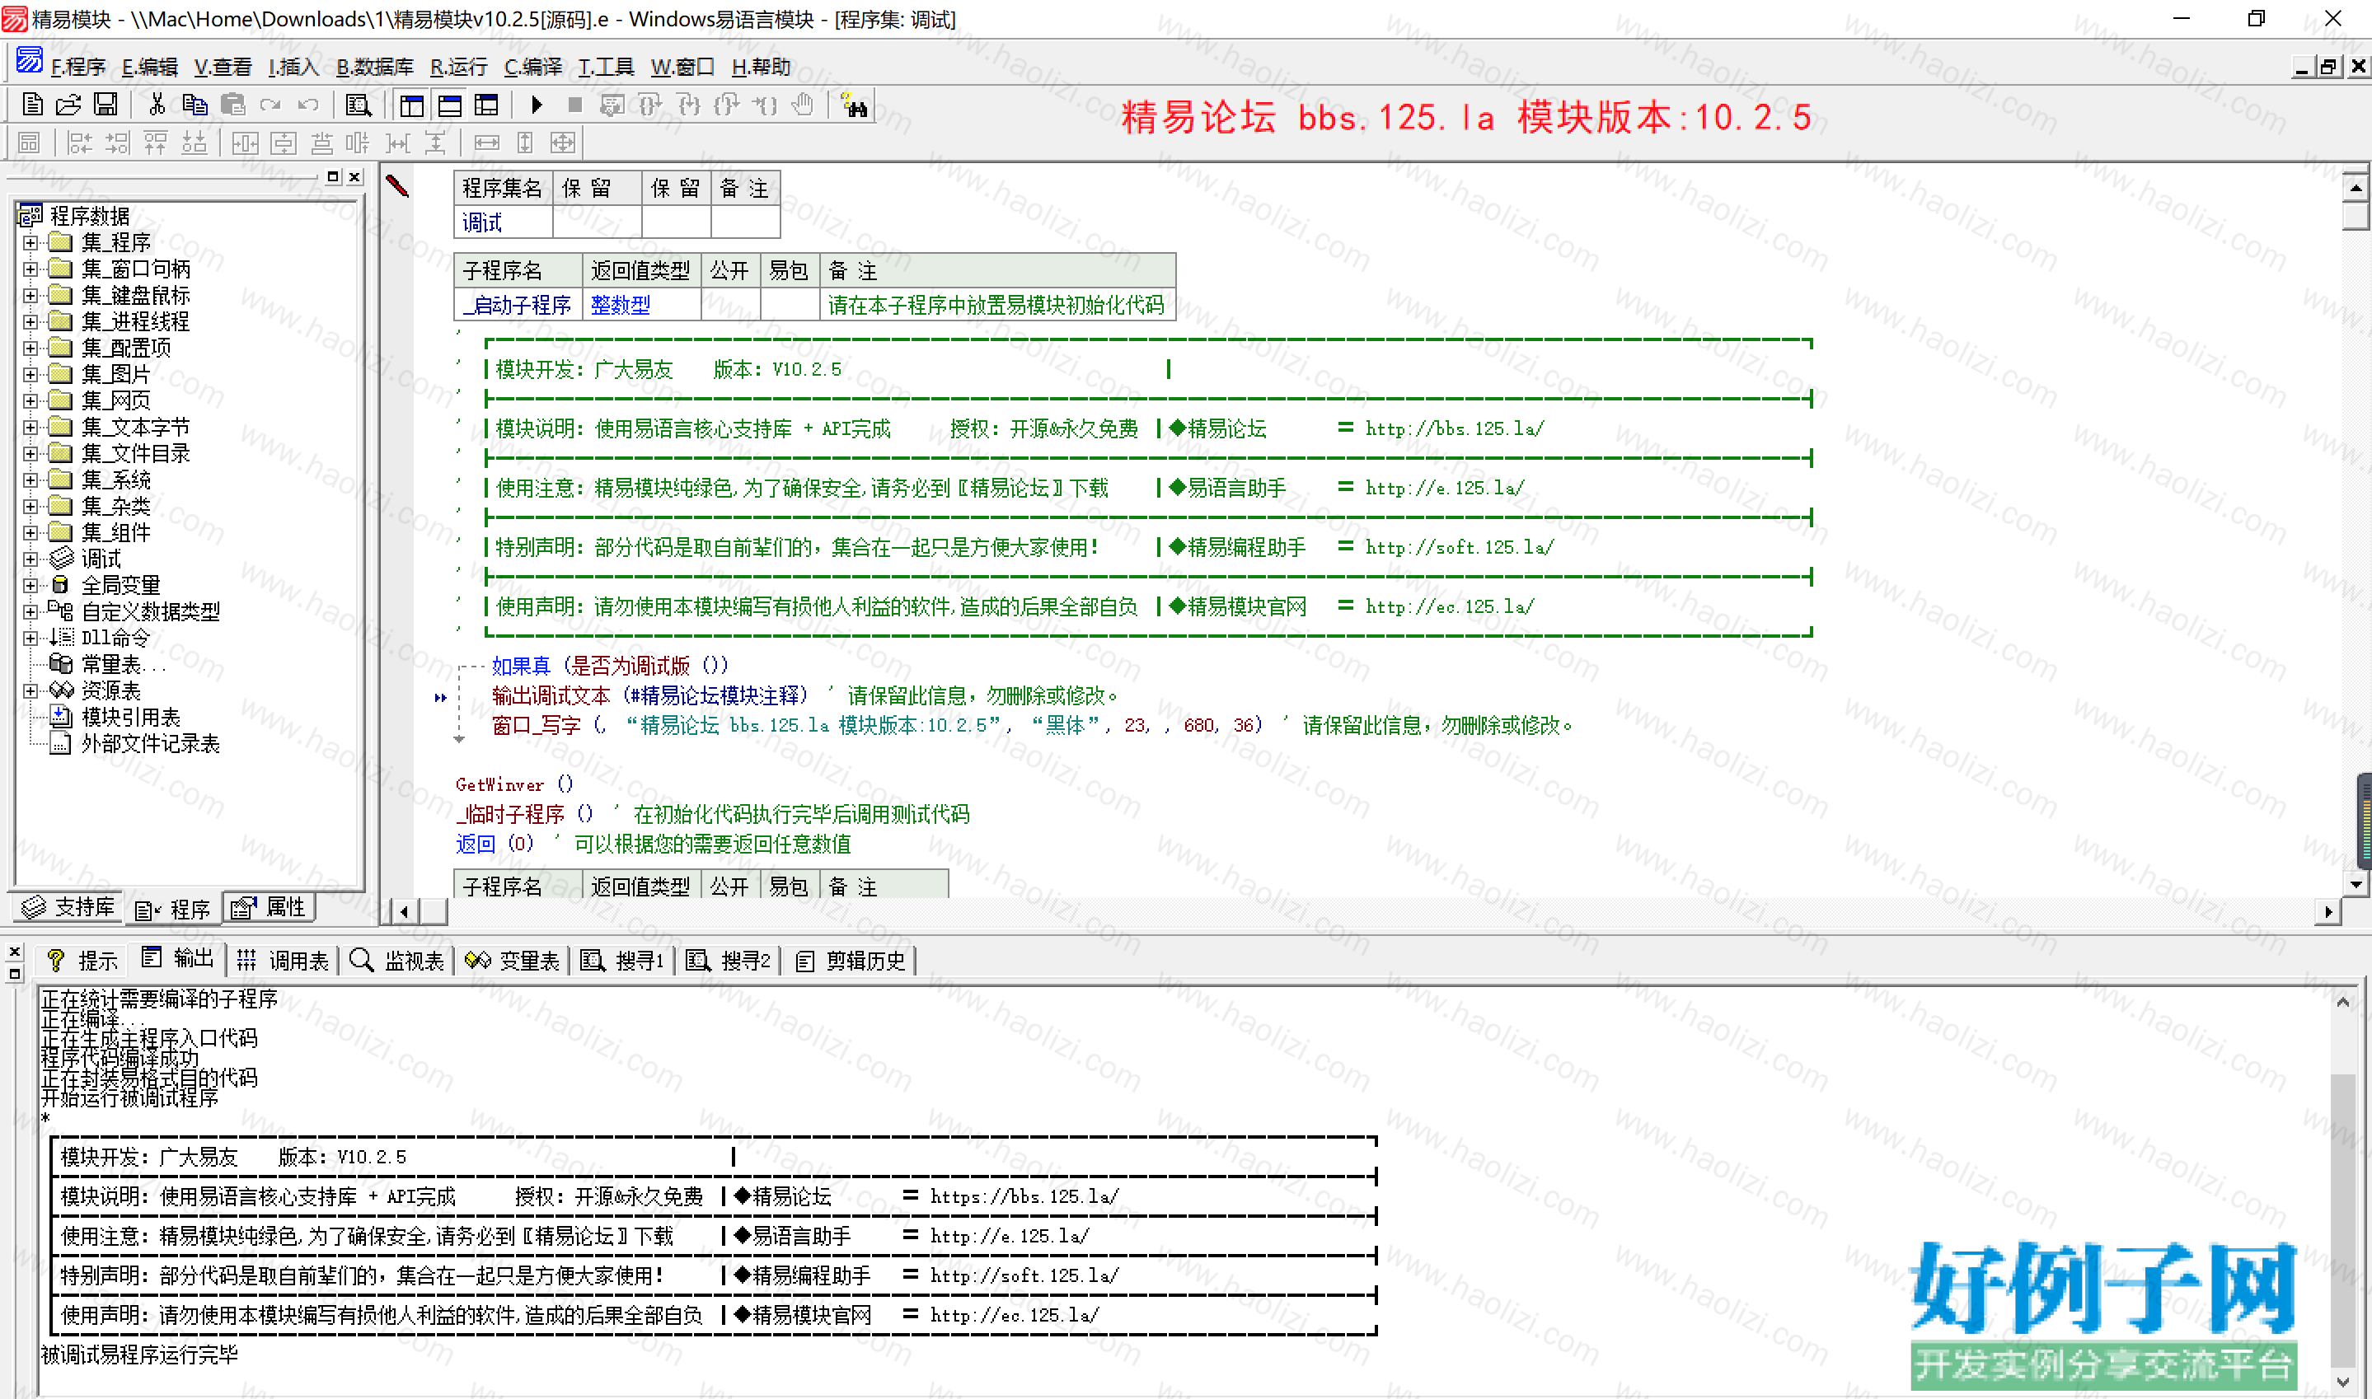The height and width of the screenshot is (1399, 2372).
Task: Click the _启动子程序 name cell
Action: pyautogui.click(x=518, y=306)
